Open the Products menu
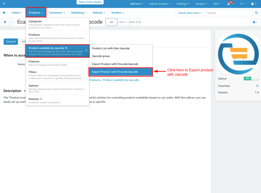This screenshot has height=193, width=261. point(36,12)
